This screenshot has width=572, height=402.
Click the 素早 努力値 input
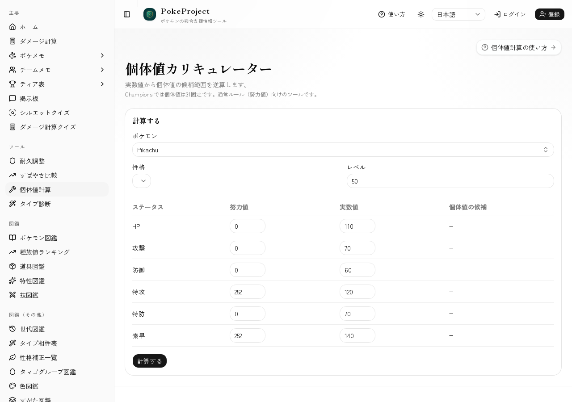coord(248,335)
